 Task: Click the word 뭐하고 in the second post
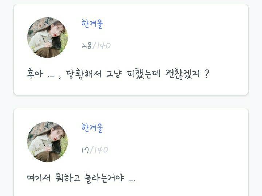(68, 178)
